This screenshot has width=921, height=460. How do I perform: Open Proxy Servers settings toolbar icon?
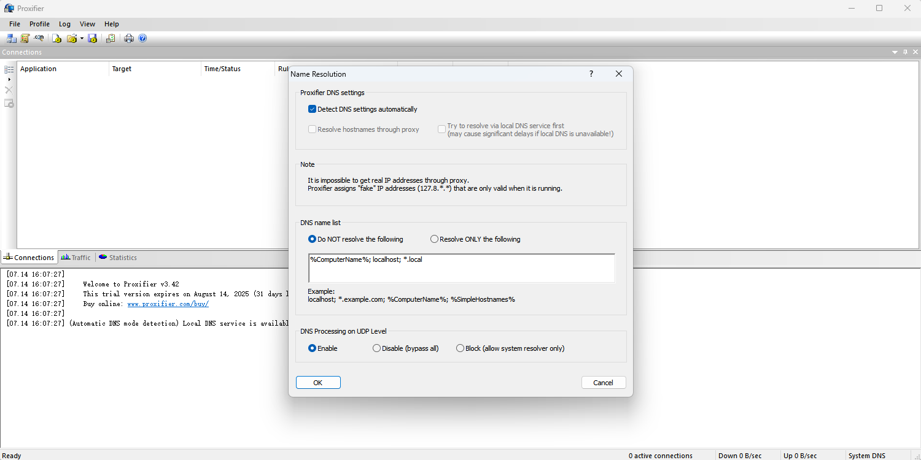11,39
